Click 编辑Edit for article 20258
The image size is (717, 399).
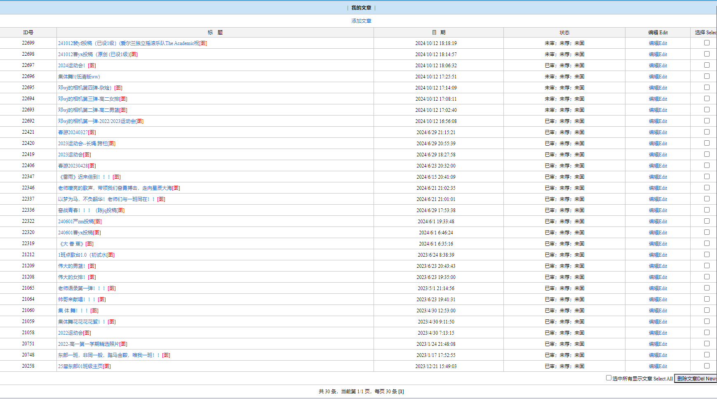[658, 366]
